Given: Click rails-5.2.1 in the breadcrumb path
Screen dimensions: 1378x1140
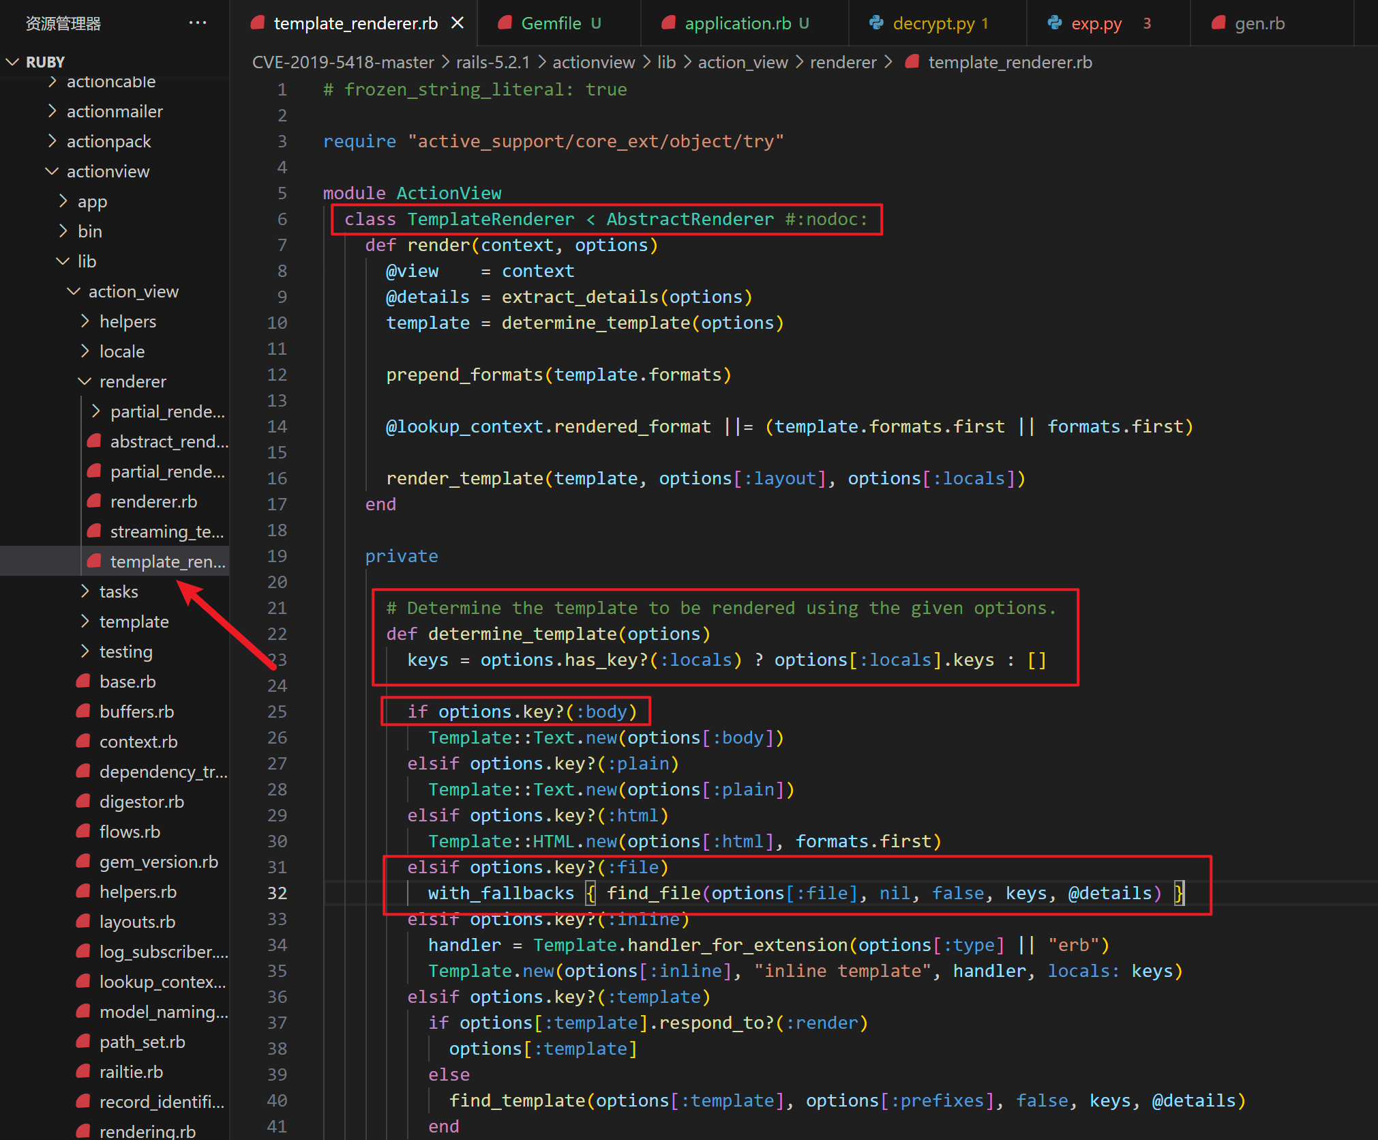Looking at the screenshot, I should coord(492,62).
